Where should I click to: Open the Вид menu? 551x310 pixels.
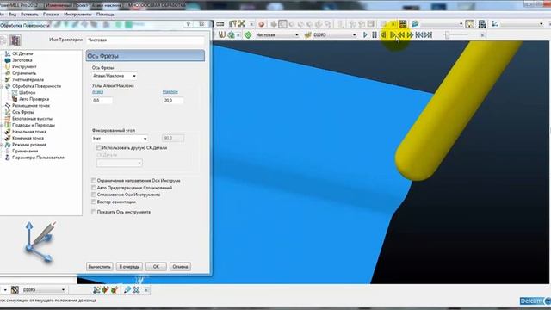pos(12,15)
